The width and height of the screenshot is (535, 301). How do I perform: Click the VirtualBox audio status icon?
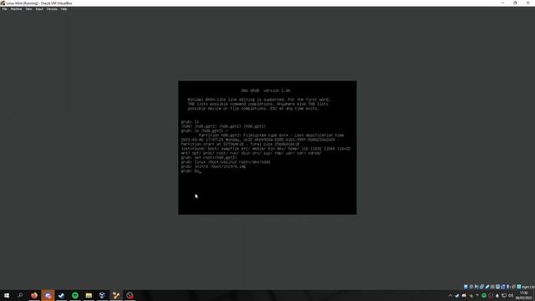pos(476,287)
